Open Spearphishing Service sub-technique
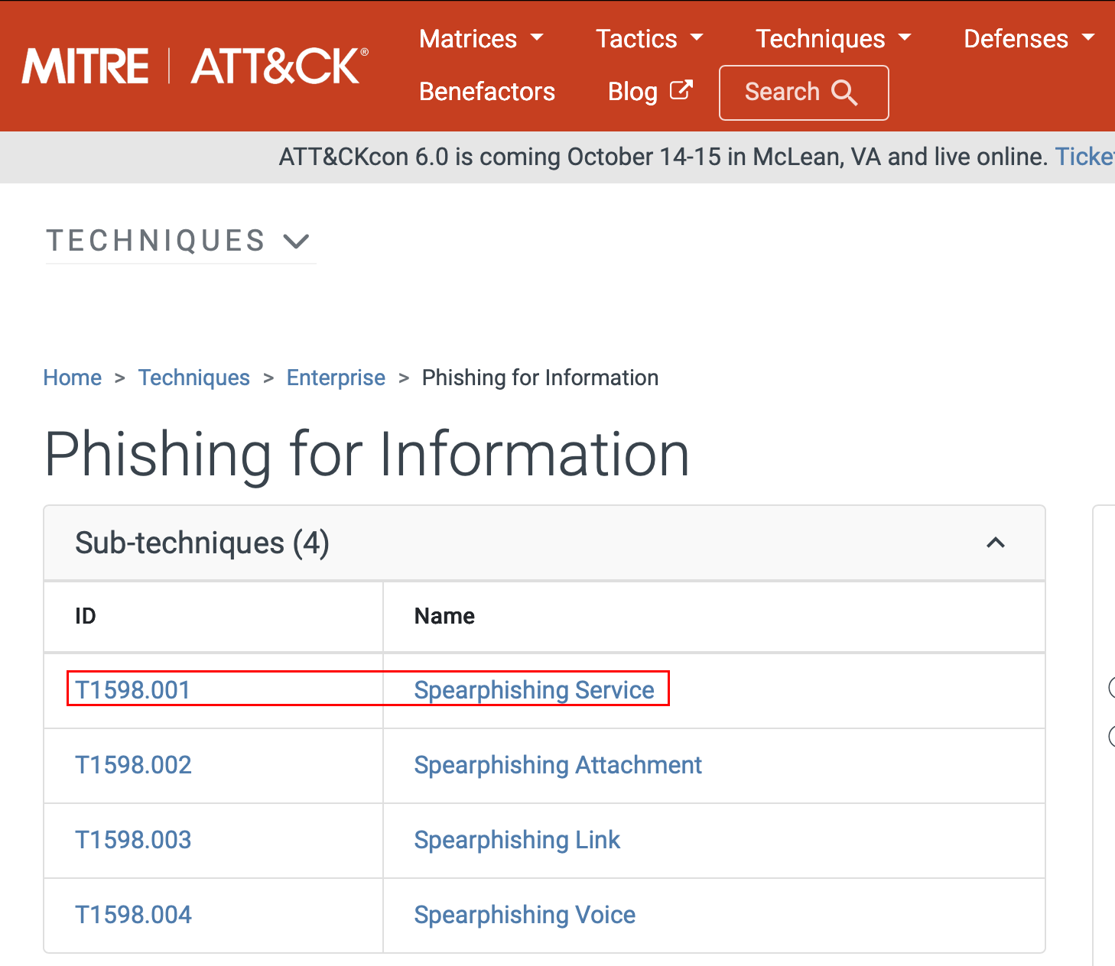 pyautogui.click(x=534, y=690)
